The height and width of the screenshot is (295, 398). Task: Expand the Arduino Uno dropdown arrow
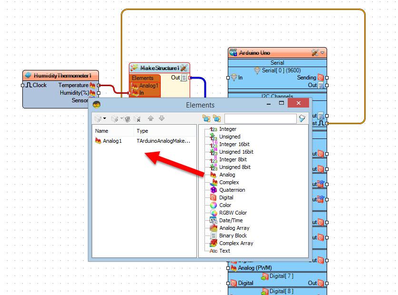tap(322, 53)
